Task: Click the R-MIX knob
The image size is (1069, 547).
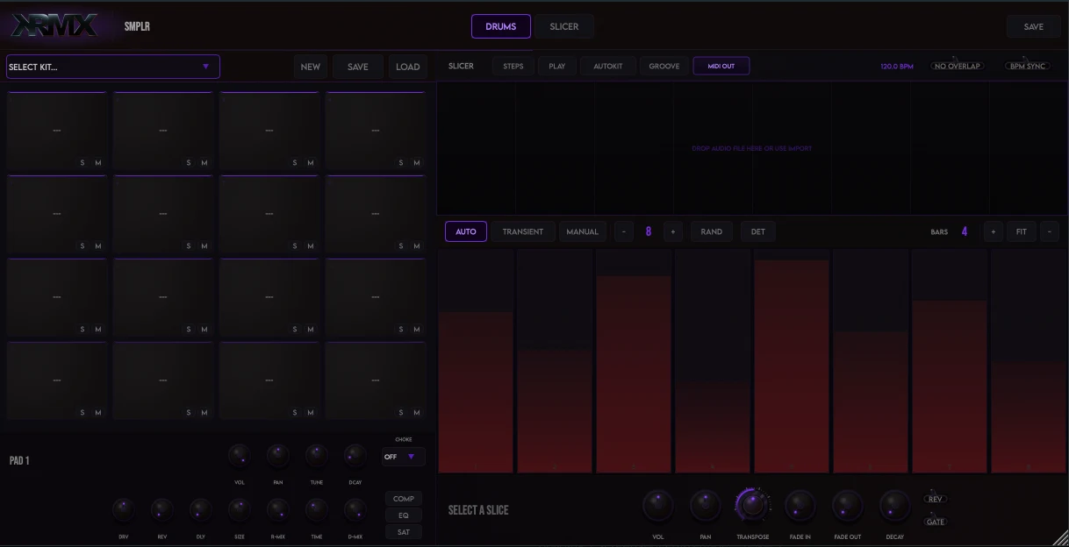Action: point(278,509)
